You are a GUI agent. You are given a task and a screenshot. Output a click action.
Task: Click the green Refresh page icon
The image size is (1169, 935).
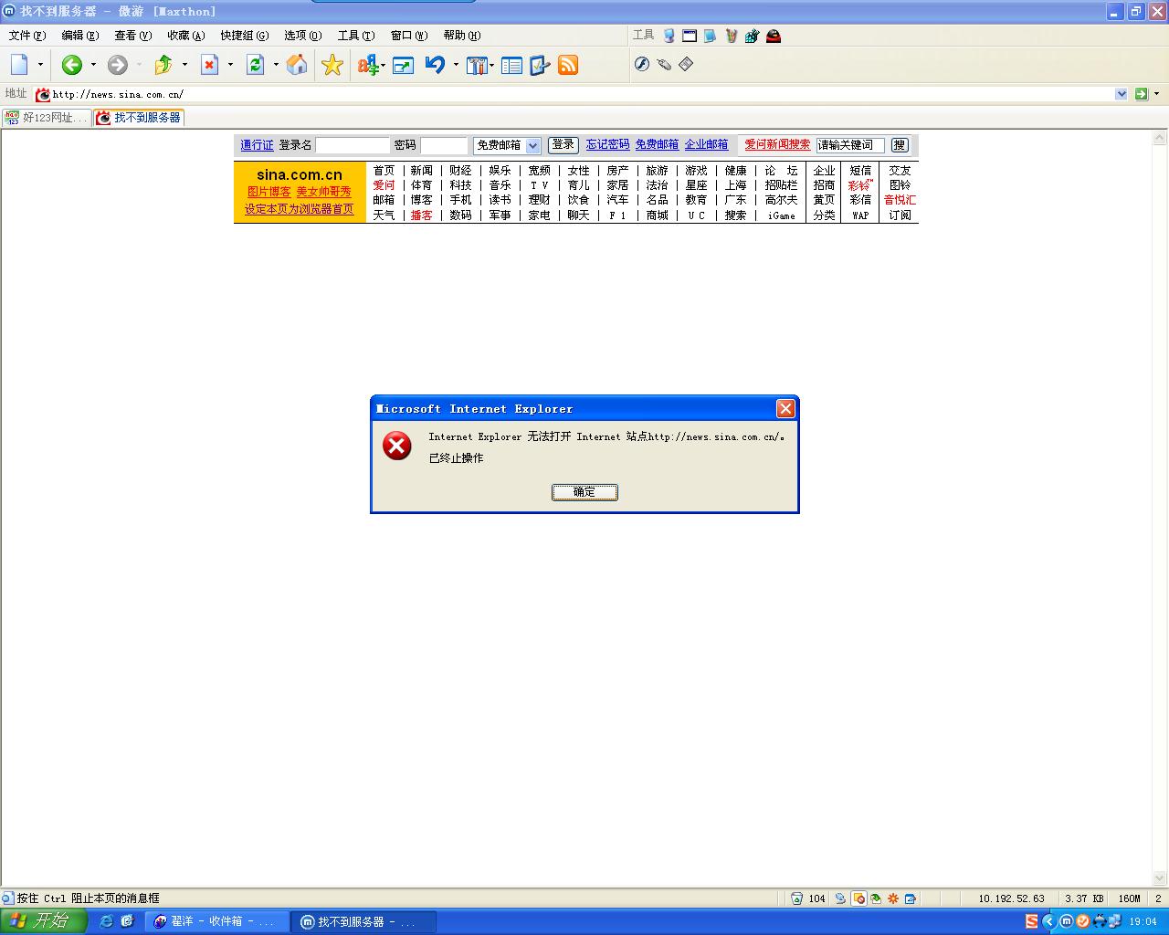[255, 65]
